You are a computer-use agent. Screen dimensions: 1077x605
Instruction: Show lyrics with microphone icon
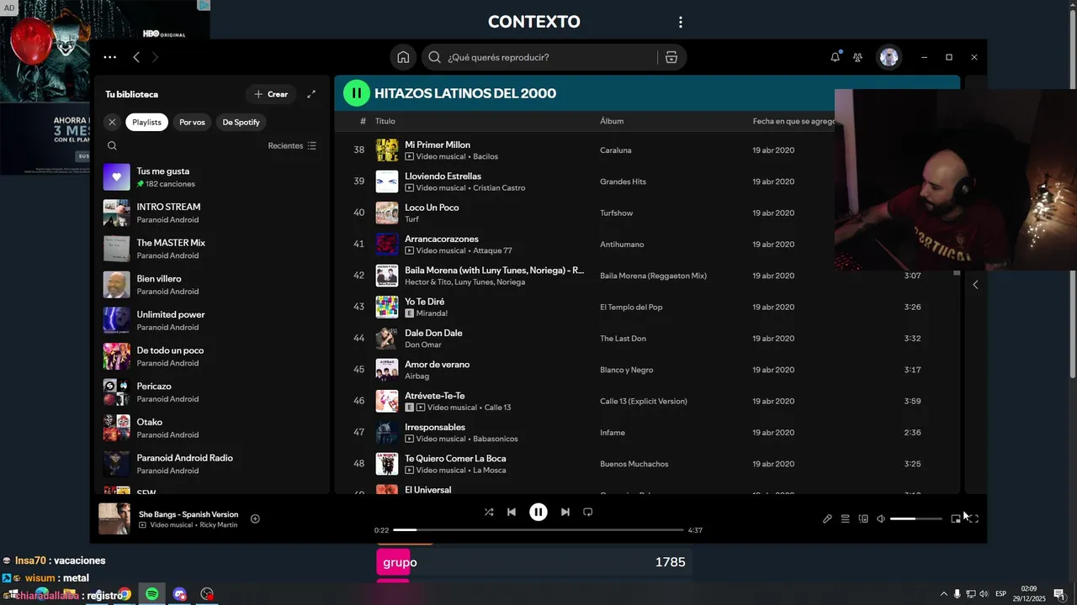(x=827, y=518)
